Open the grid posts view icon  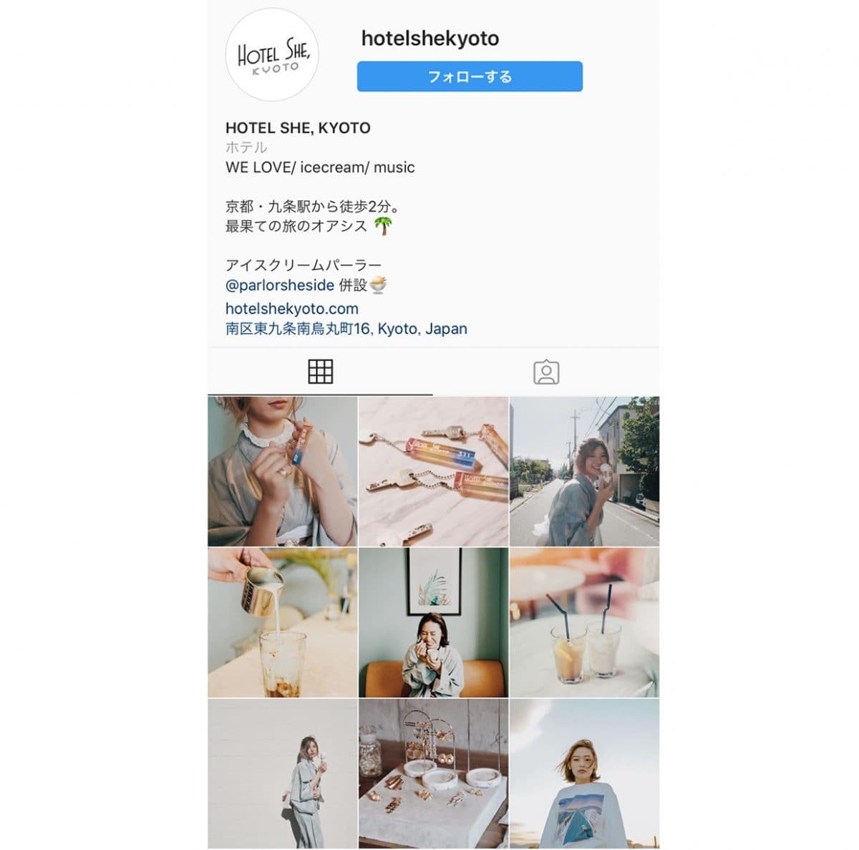320,372
